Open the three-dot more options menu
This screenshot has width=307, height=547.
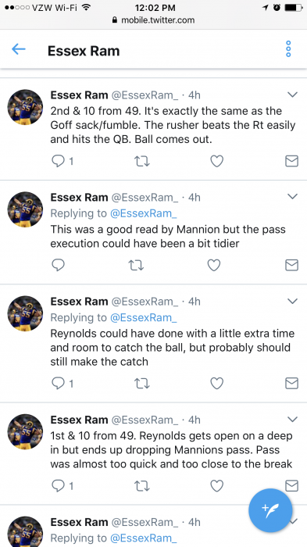tap(288, 48)
